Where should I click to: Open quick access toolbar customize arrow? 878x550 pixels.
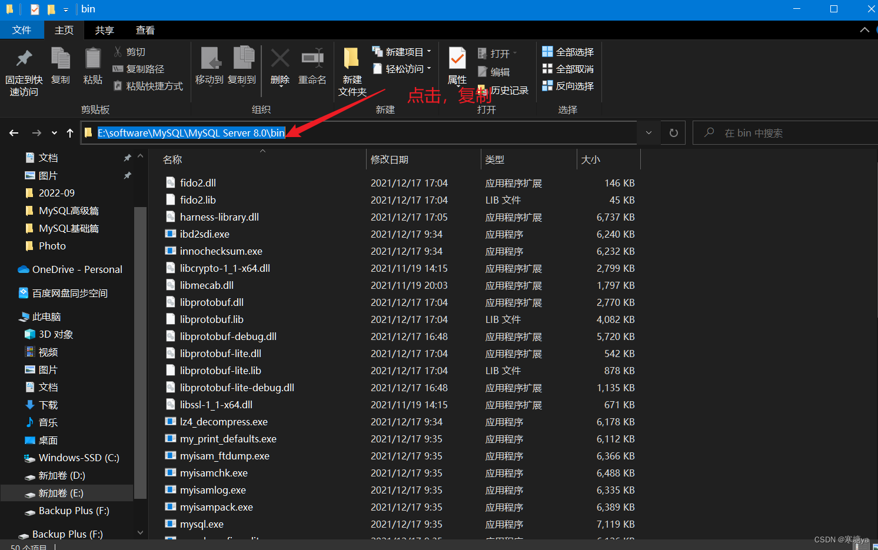tap(65, 9)
